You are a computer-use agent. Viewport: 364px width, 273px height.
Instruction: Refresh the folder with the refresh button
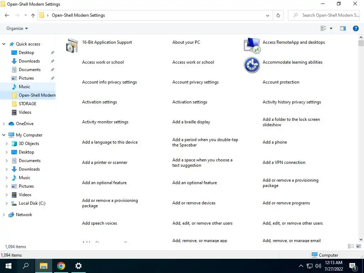278,15
